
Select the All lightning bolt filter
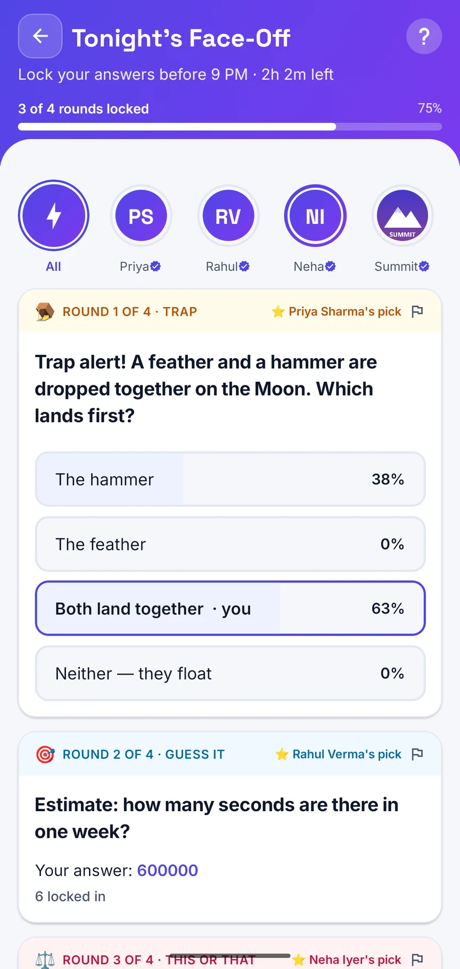(53, 215)
